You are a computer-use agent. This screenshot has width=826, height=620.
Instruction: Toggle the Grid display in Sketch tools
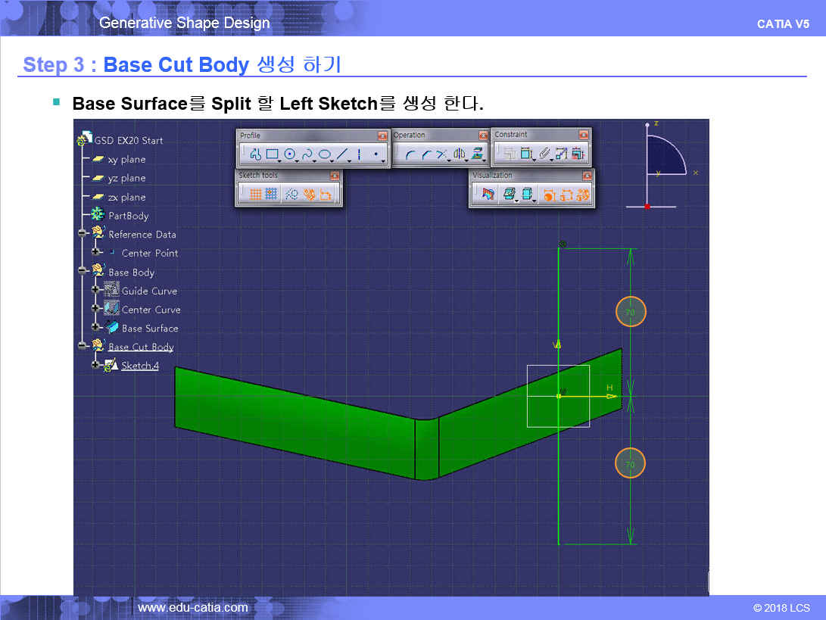(x=255, y=195)
